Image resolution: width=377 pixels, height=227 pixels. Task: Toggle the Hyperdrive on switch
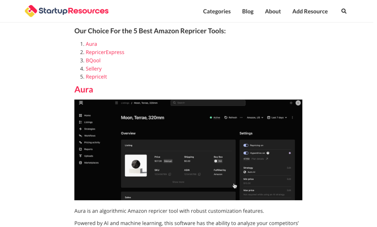246,153
